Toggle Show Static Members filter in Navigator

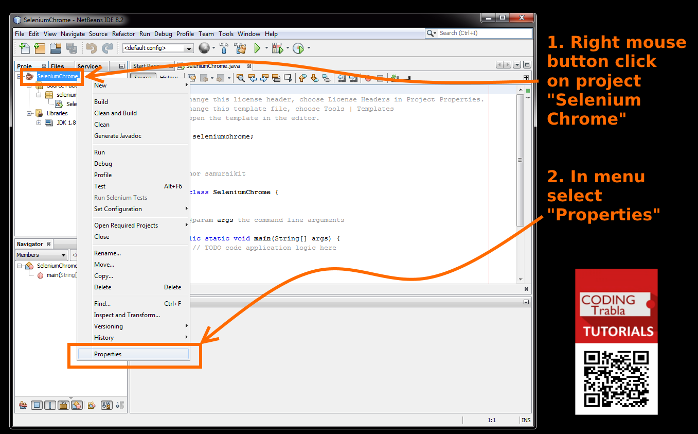tap(50, 405)
